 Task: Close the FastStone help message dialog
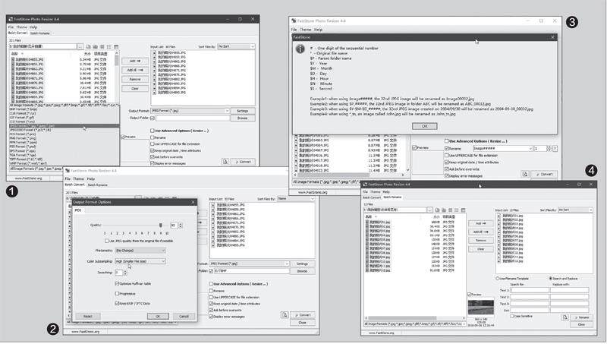[552, 37]
